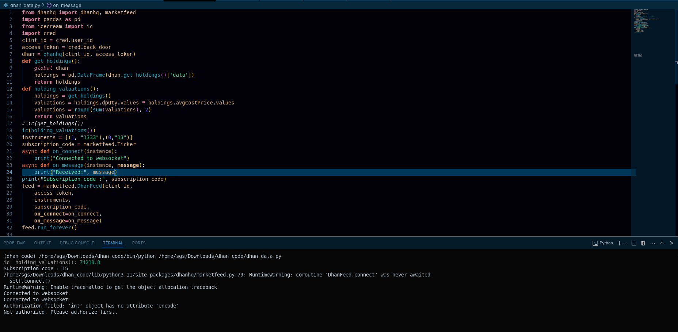Expand the on_message breadcrumb symbol list
Viewport: 678px width, 332px height.
(67, 5)
